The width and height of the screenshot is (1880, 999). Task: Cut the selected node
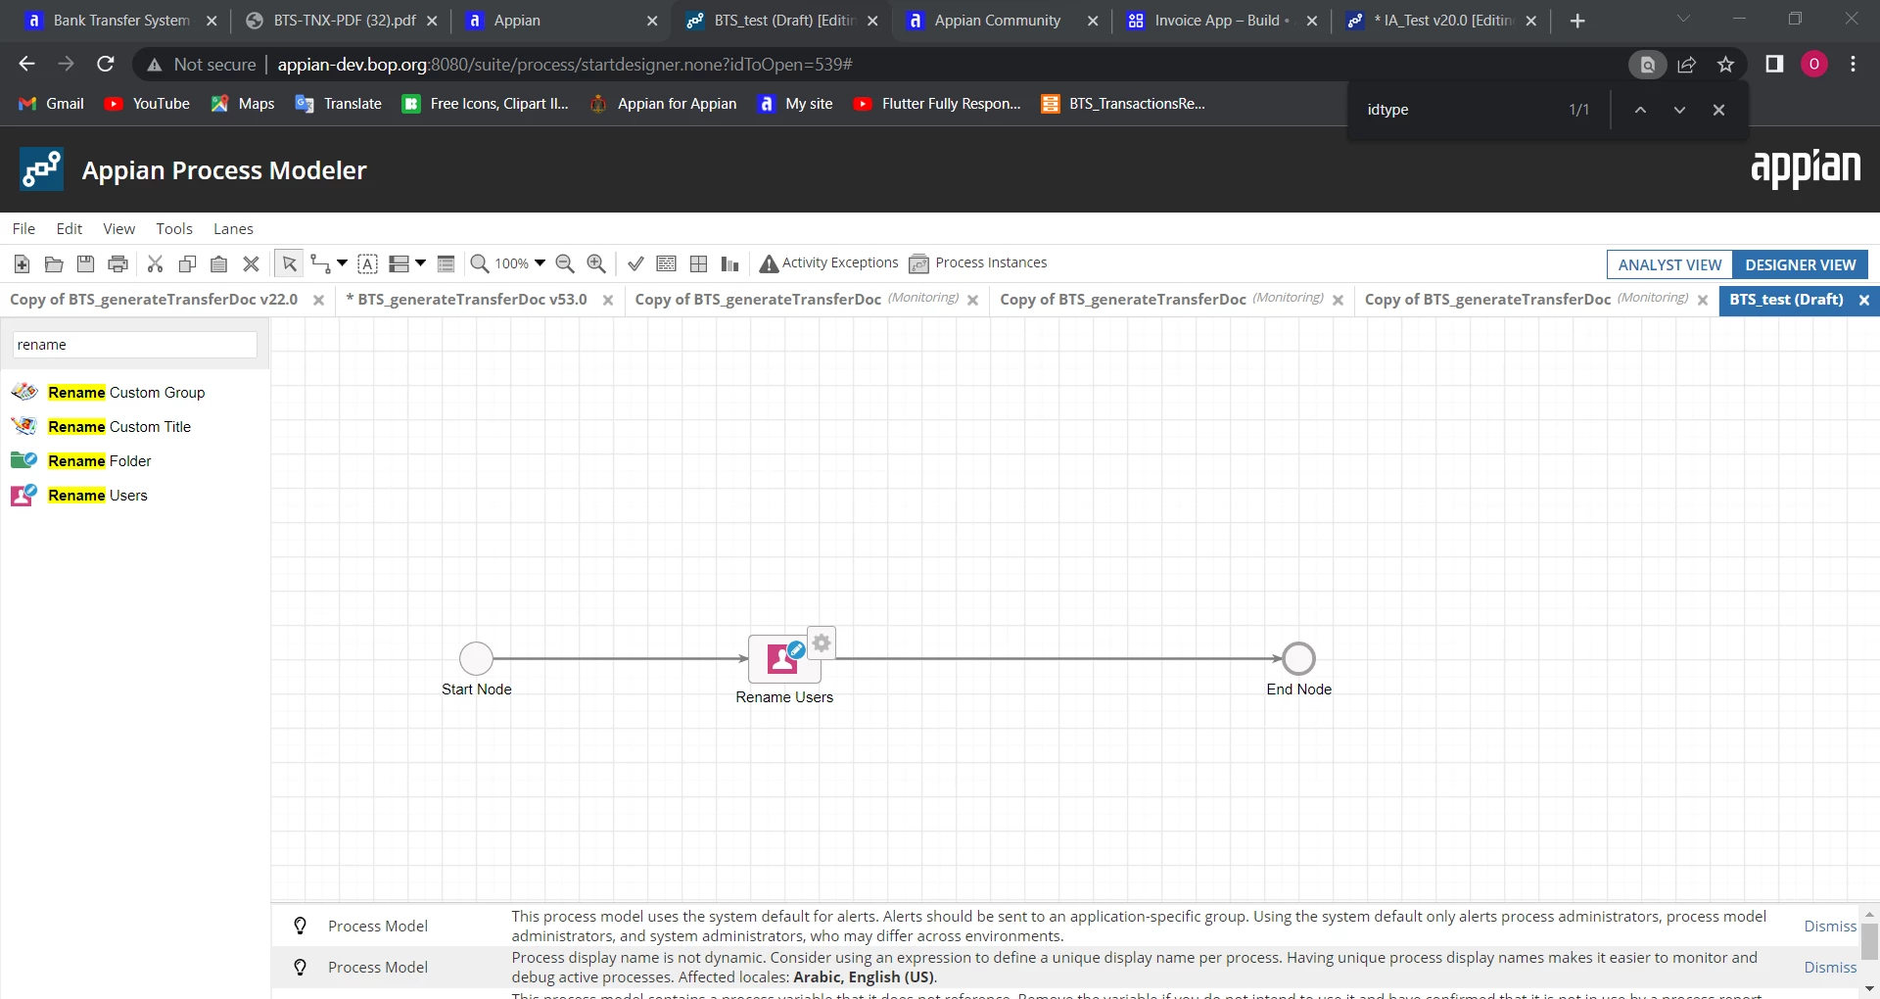(x=155, y=263)
